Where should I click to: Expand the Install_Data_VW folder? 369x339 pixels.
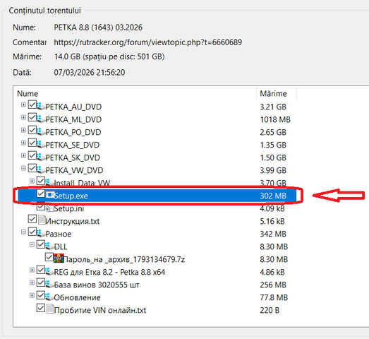(32, 181)
